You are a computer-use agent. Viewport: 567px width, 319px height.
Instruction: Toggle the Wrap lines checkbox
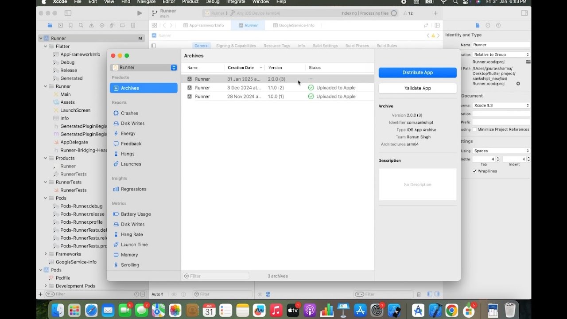coord(474,171)
